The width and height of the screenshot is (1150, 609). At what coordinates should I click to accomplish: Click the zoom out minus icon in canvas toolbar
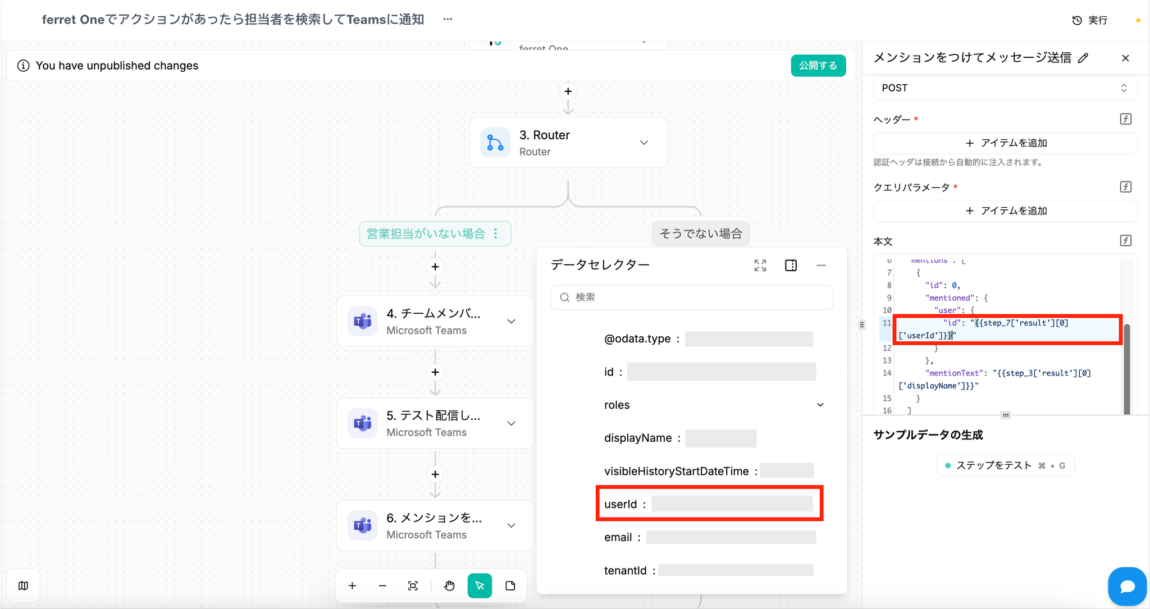point(382,586)
